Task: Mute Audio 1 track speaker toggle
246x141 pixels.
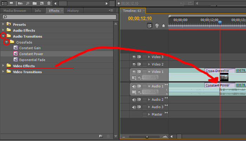Action: tap(134, 86)
